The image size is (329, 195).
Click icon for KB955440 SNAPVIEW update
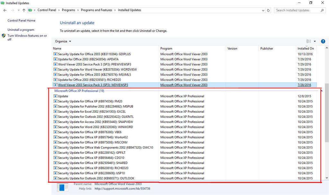55,122
